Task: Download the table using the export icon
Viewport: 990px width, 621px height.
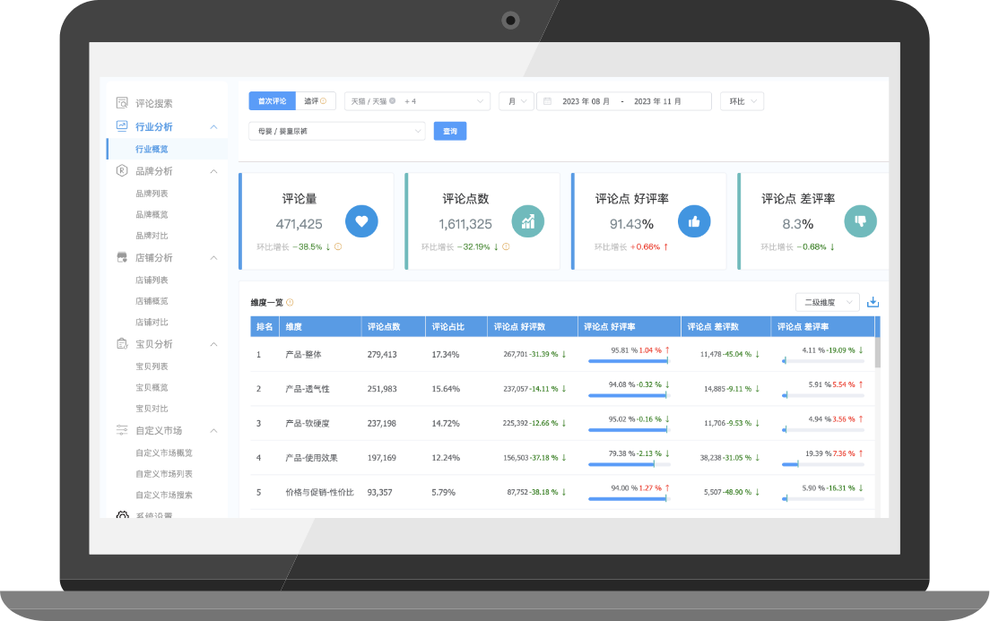Action: click(873, 303)
